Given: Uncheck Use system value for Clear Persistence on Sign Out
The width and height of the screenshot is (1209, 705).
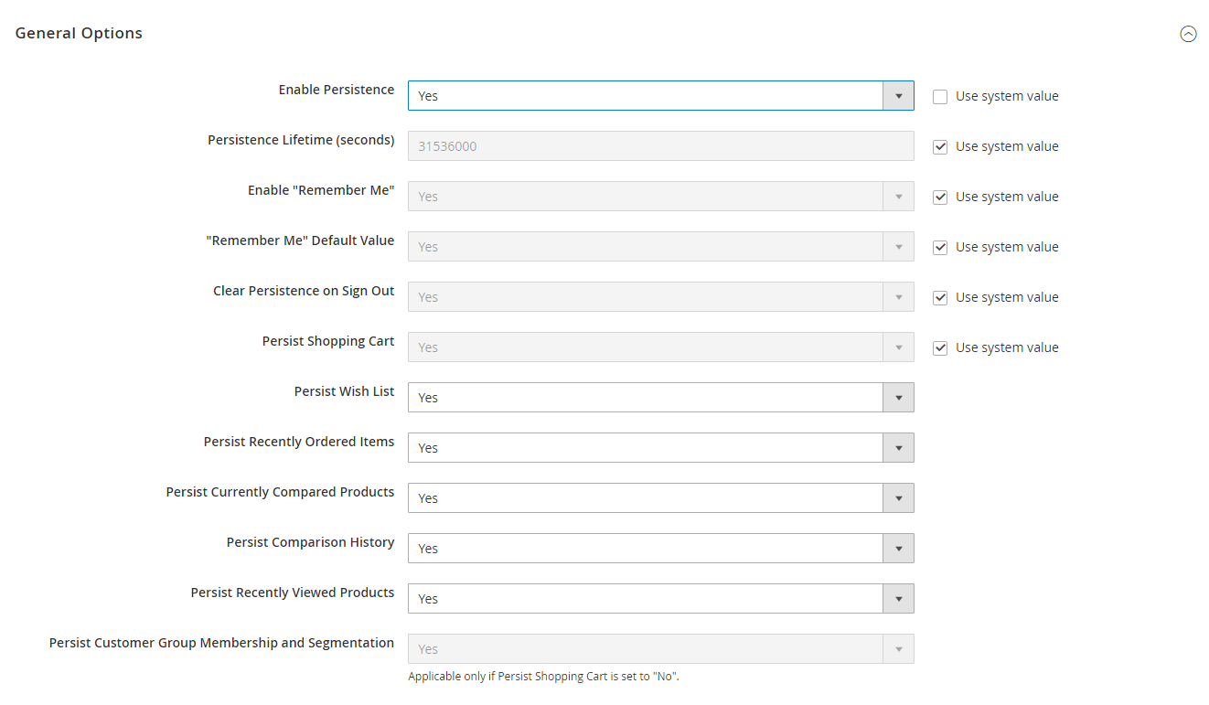Looking at the screenshot, I should pyautogui.click(x=940, y=297).
